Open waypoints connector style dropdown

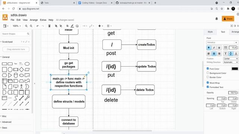tap(91, 26)
